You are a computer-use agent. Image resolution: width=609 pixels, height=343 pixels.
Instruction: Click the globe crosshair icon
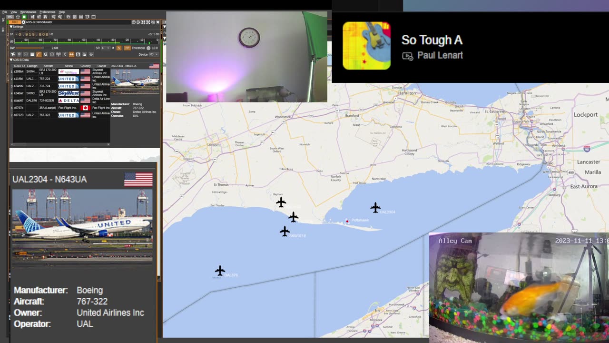tap(91, 54)
